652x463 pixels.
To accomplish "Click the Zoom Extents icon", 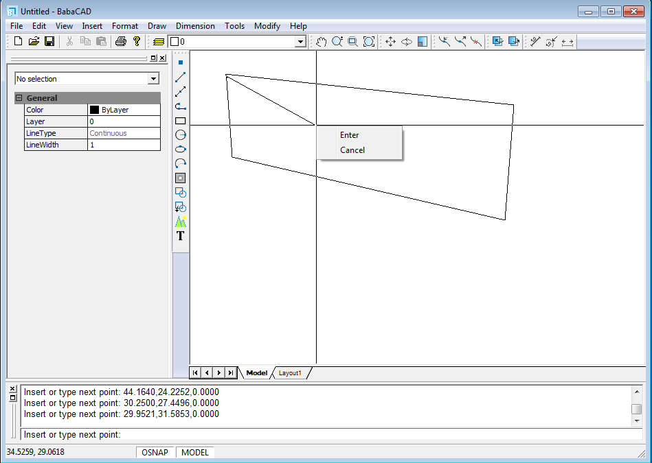I will click(x=369, y=42).
